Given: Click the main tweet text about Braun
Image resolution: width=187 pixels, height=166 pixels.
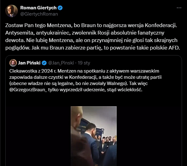Looking at the screenshot, I should coord(92,36).
